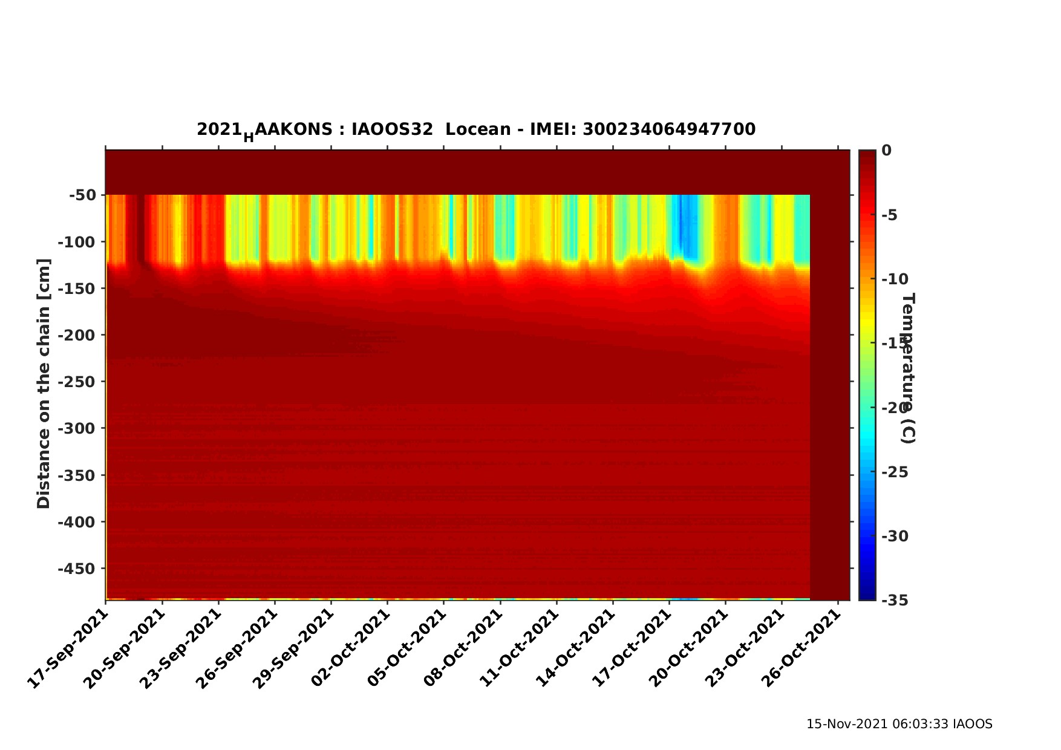Click the plot title with IMEI number
This screenshot has width=1061, height=750.
[x=475, y=130]
